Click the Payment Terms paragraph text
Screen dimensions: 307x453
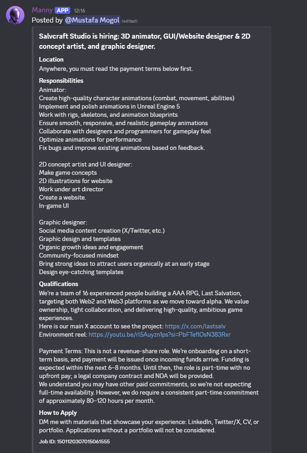point(149,376)
